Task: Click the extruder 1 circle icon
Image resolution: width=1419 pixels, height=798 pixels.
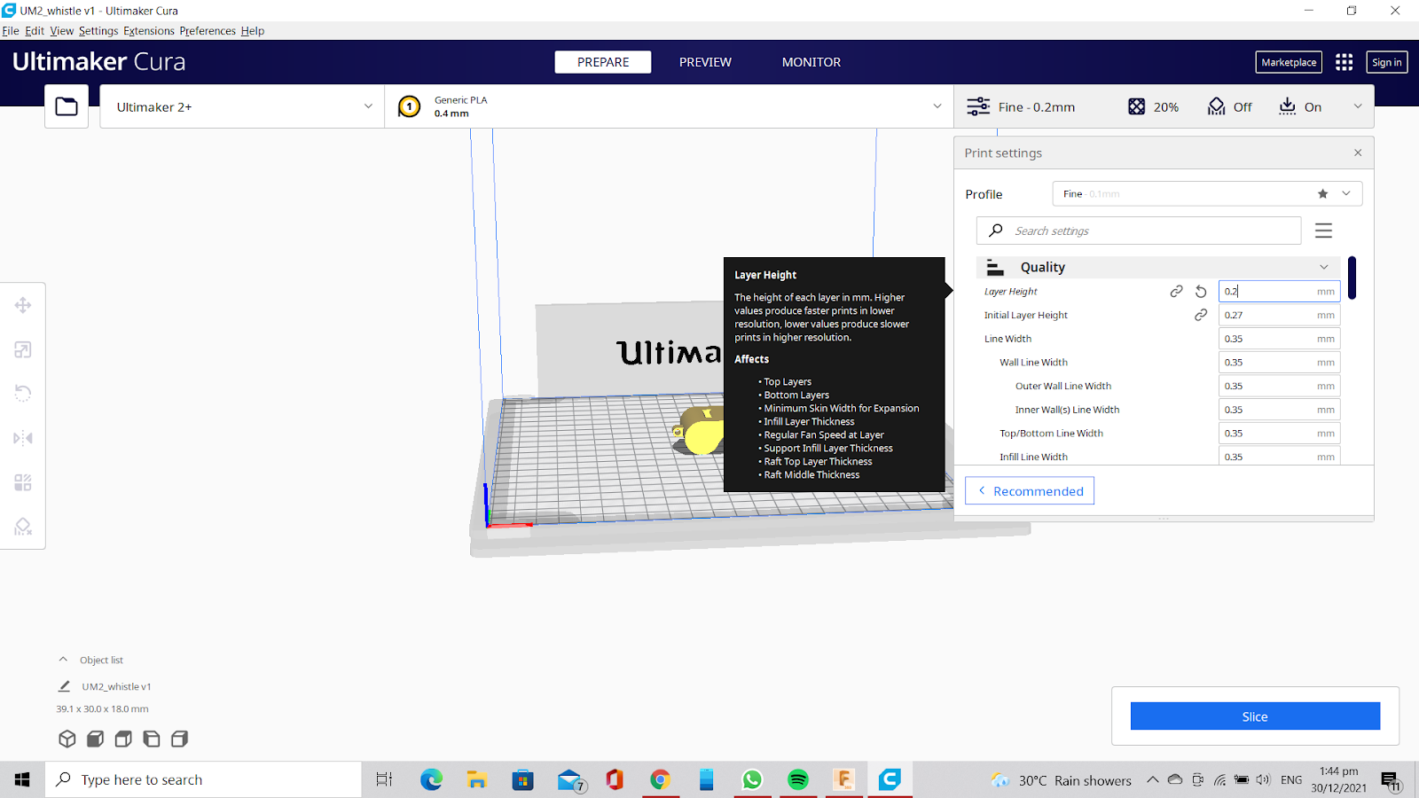Action: pyautogui.click(x=409, y=106)
